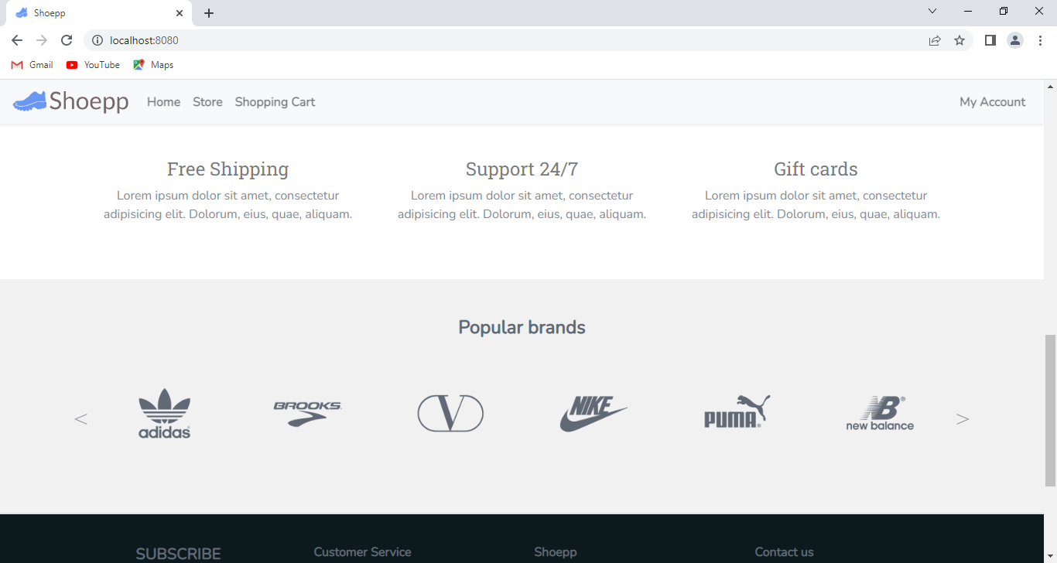Select the Puma brand logo
1057x563 pixels.
coord(736,412)
